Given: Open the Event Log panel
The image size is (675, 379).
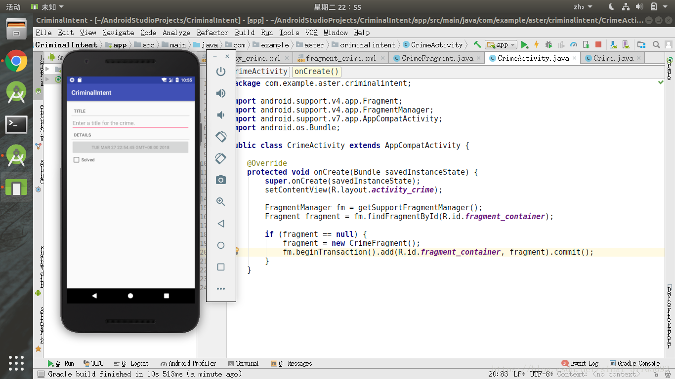Looking at the screenshot, I should tap(580, 363).
